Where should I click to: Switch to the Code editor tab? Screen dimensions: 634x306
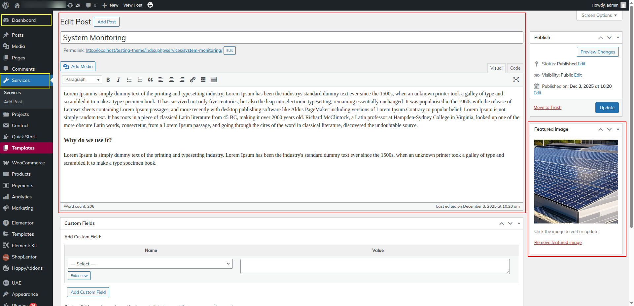[515, 68]
